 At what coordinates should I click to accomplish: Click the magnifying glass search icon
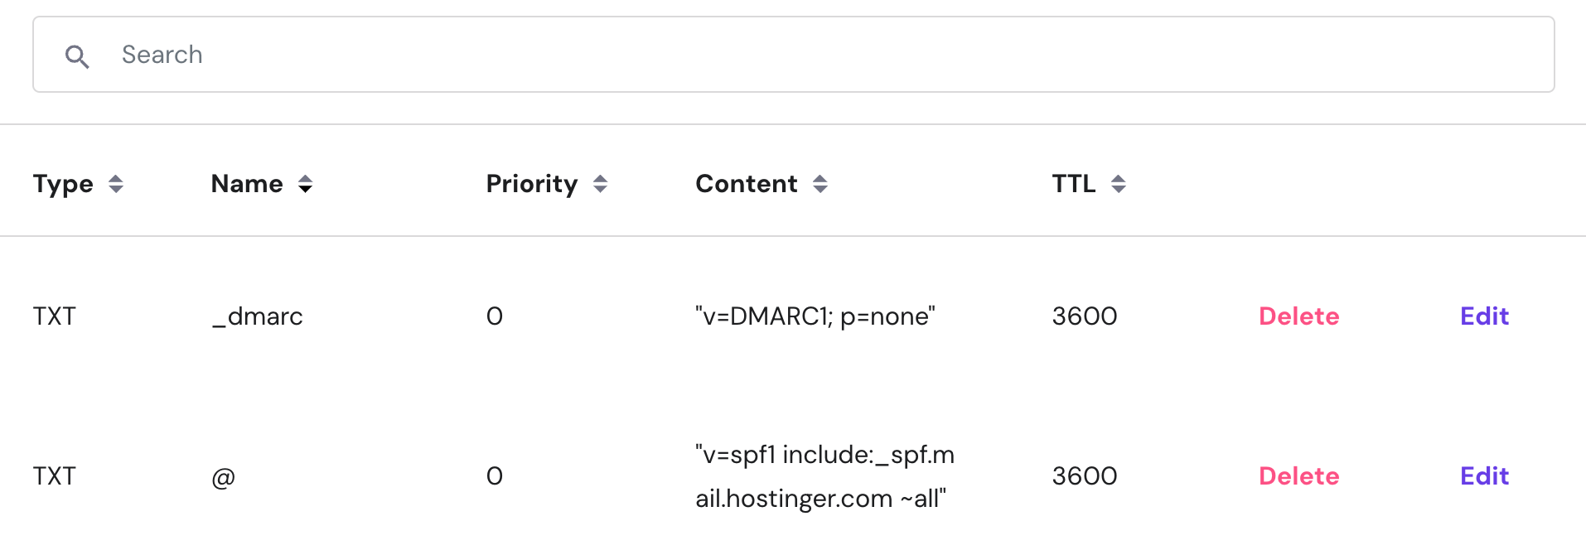77,56
